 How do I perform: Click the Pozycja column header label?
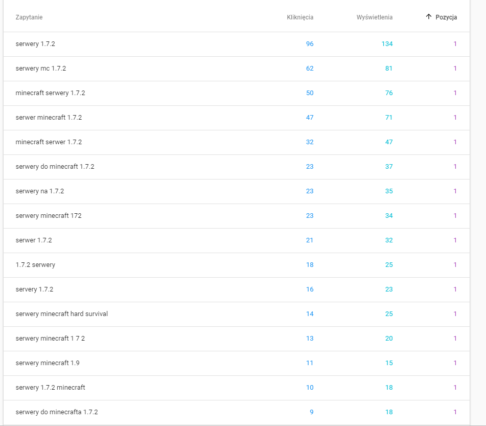point(446,17)
